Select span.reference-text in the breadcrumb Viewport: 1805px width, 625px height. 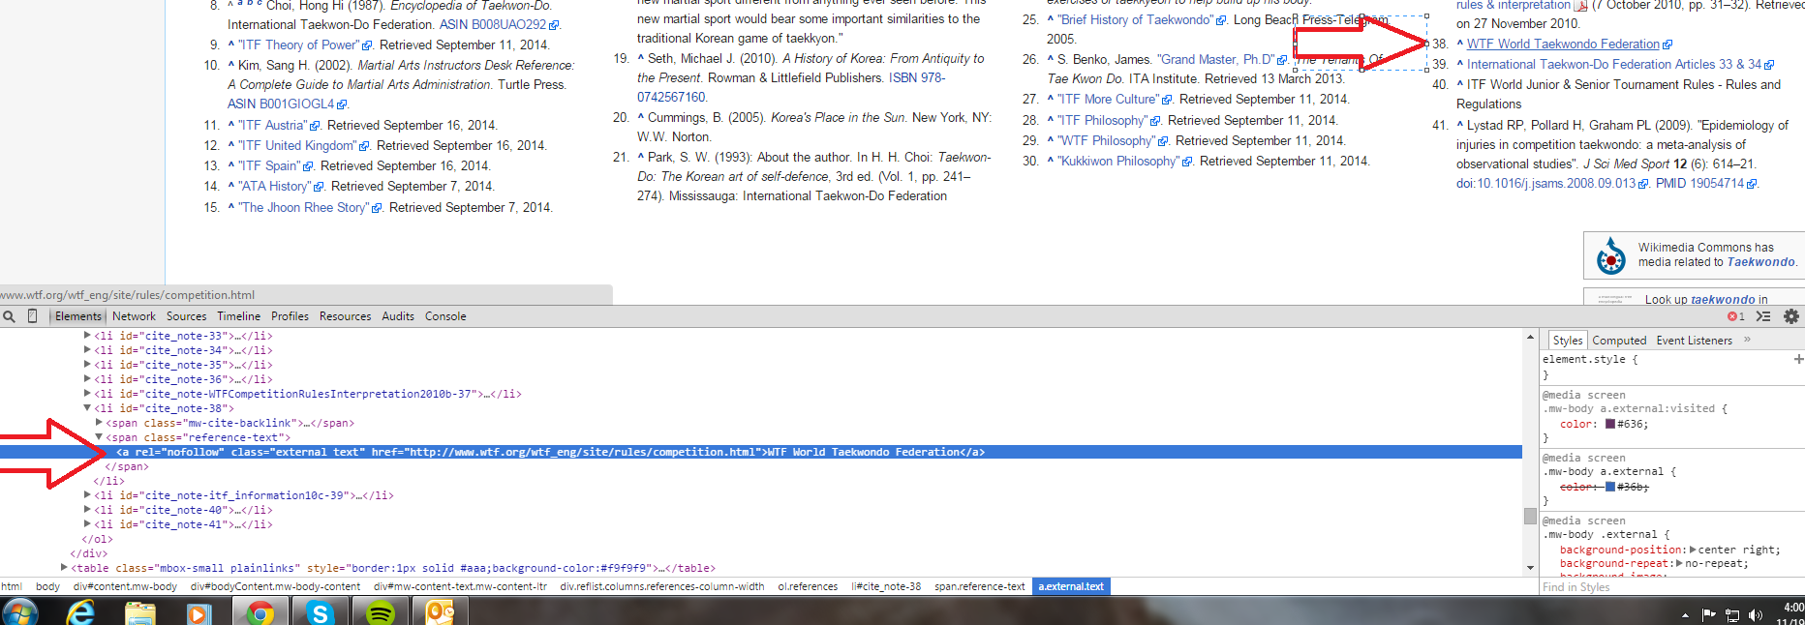coord(979,586)
